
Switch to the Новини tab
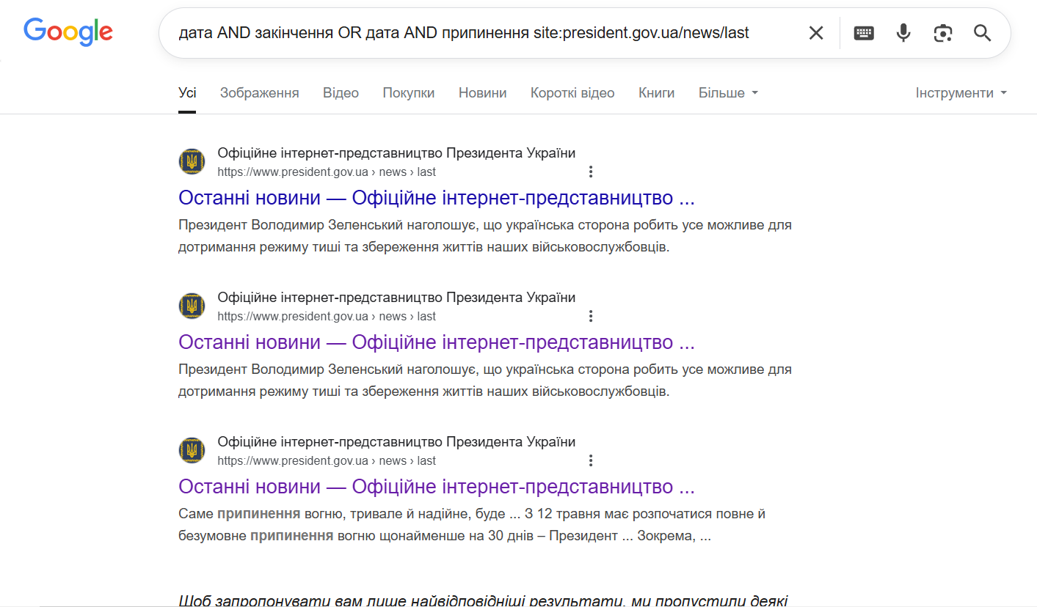(x=483, y=93)
